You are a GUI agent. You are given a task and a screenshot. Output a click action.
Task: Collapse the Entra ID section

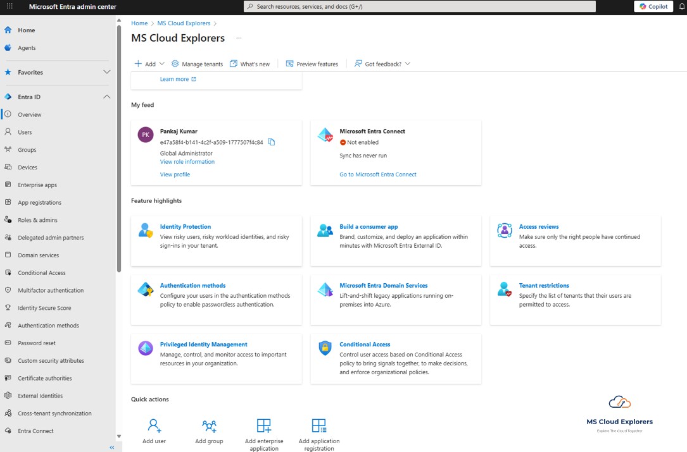106,96
